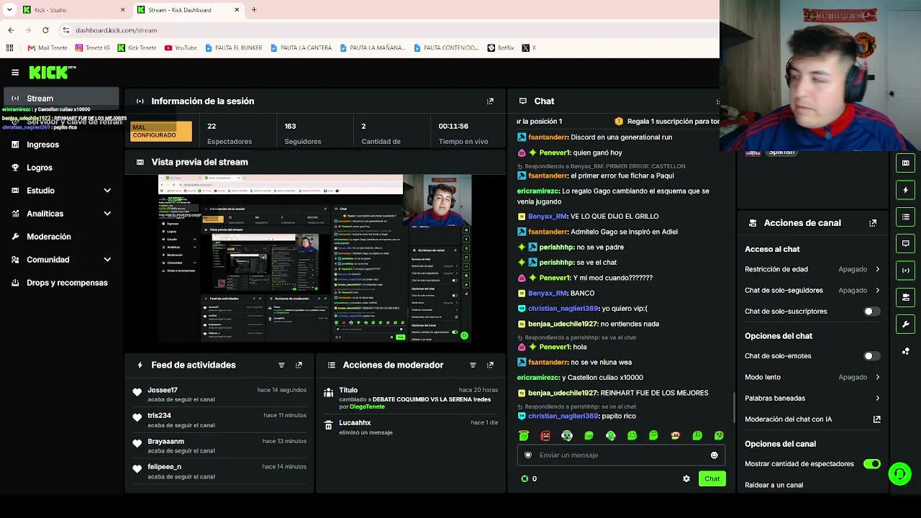This screenshot has width=921, height=518.
Task: Open the Kick sidebar hamburger menu
Action: tap(15, 72)
